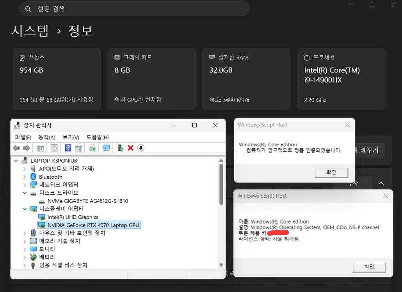The image size is (402, 292).
Task: Click the 확인 button in activation status dialog
Action: pos(331,172)
